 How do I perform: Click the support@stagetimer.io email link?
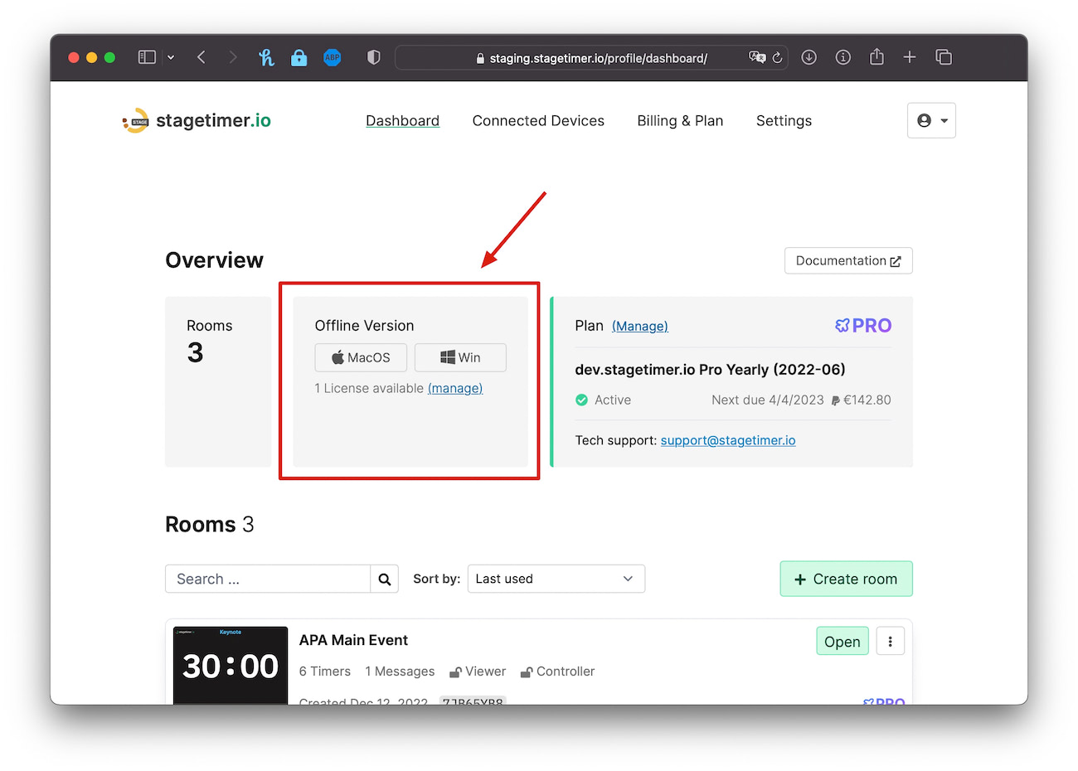coord(727,440)
